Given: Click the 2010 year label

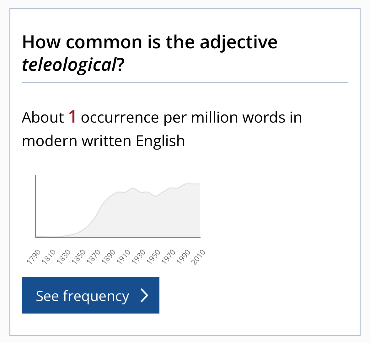Looking at the screenshot, I should tap(198, 257).
